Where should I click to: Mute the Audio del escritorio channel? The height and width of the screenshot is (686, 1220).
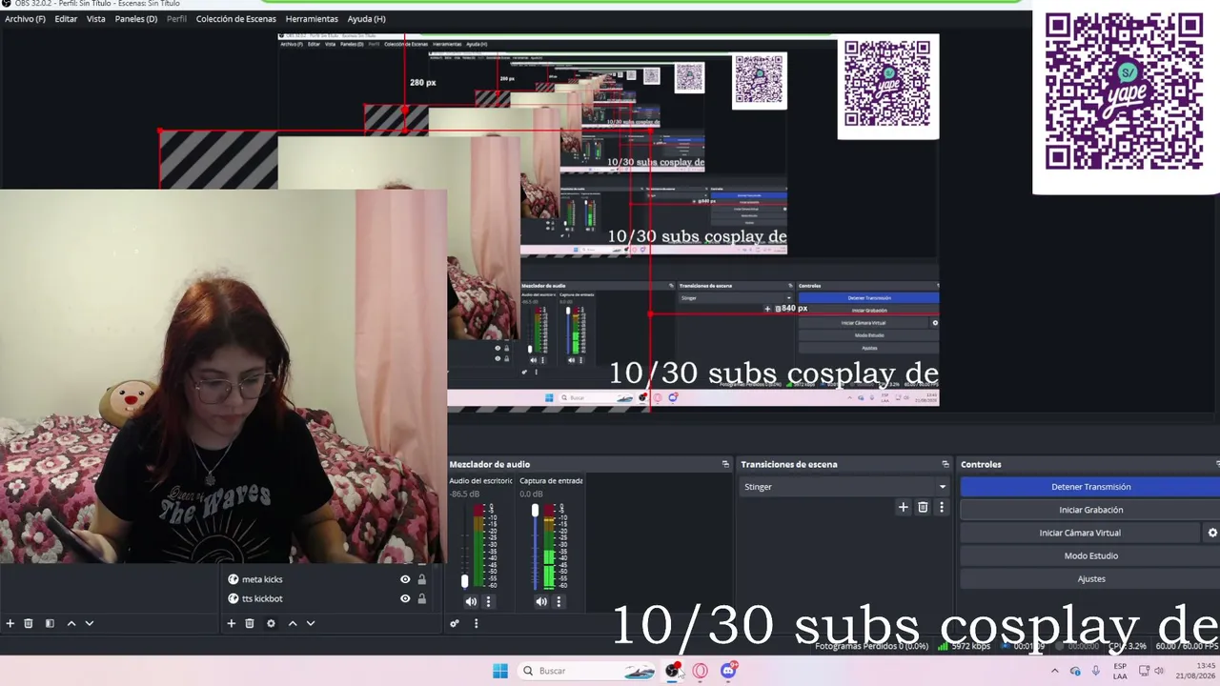(x=471, y=601)
